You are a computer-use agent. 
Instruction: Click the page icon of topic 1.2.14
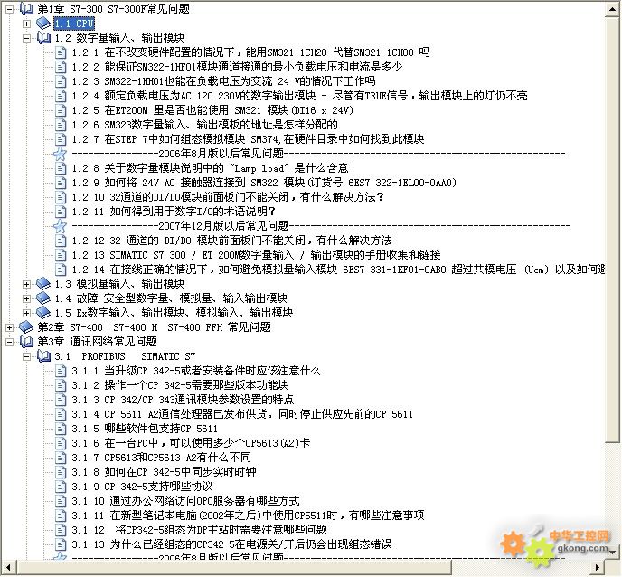click(x=61, y=270)
